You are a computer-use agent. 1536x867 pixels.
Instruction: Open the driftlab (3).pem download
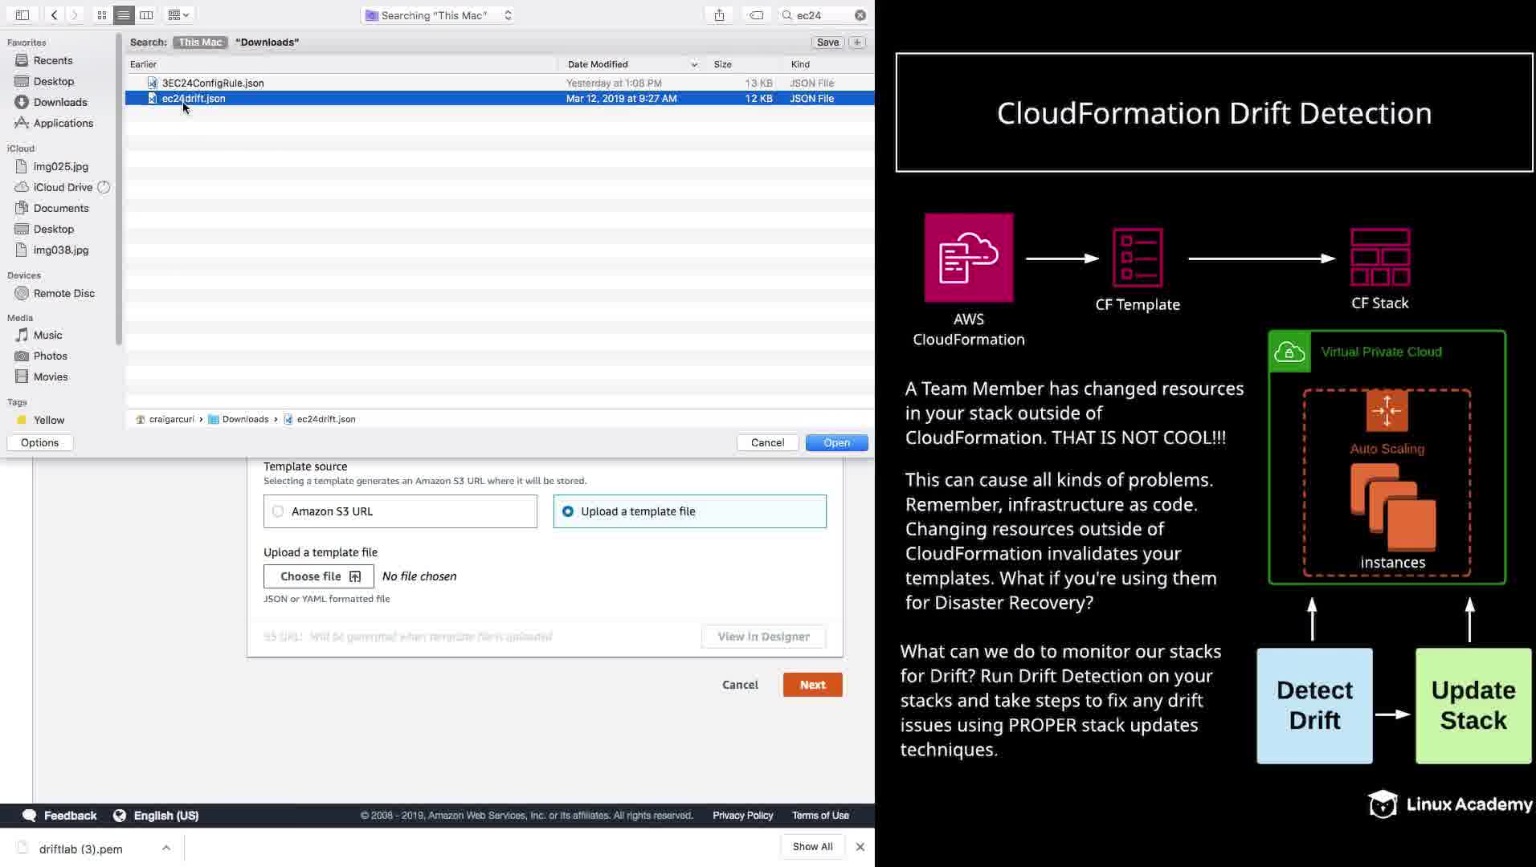point(80,849)
